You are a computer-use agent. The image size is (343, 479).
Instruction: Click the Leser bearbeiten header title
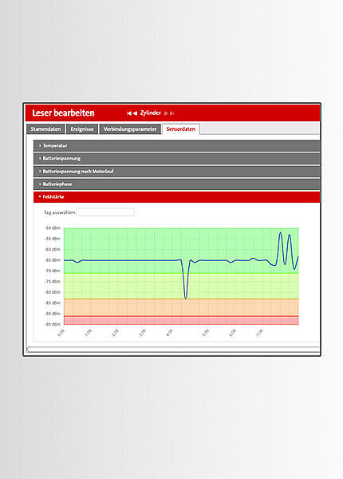pos(63,113)
